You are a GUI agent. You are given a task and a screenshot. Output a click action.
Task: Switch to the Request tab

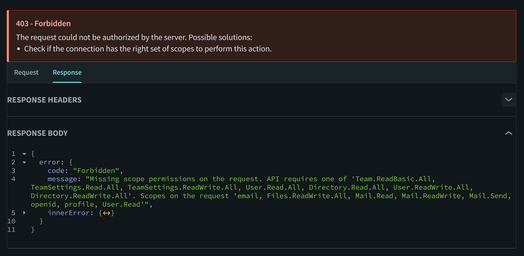point(26,73)
